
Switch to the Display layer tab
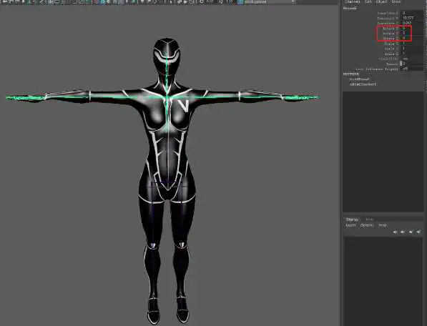[352, 219]
